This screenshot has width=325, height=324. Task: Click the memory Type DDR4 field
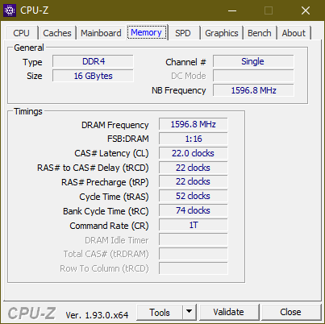93,61
